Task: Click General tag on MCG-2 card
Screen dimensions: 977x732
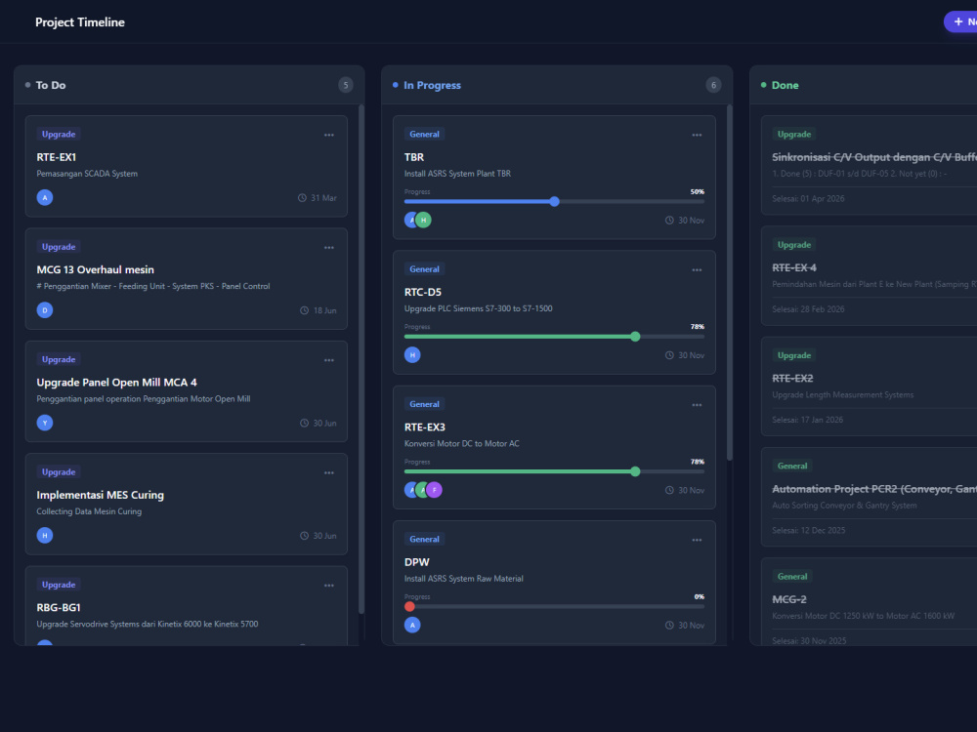Action: [x=792, y=577]
